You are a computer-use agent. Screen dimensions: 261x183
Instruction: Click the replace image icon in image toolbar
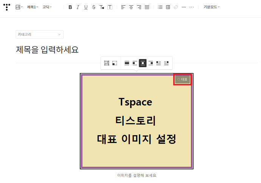pyautogui.click(x=107, y=63)
